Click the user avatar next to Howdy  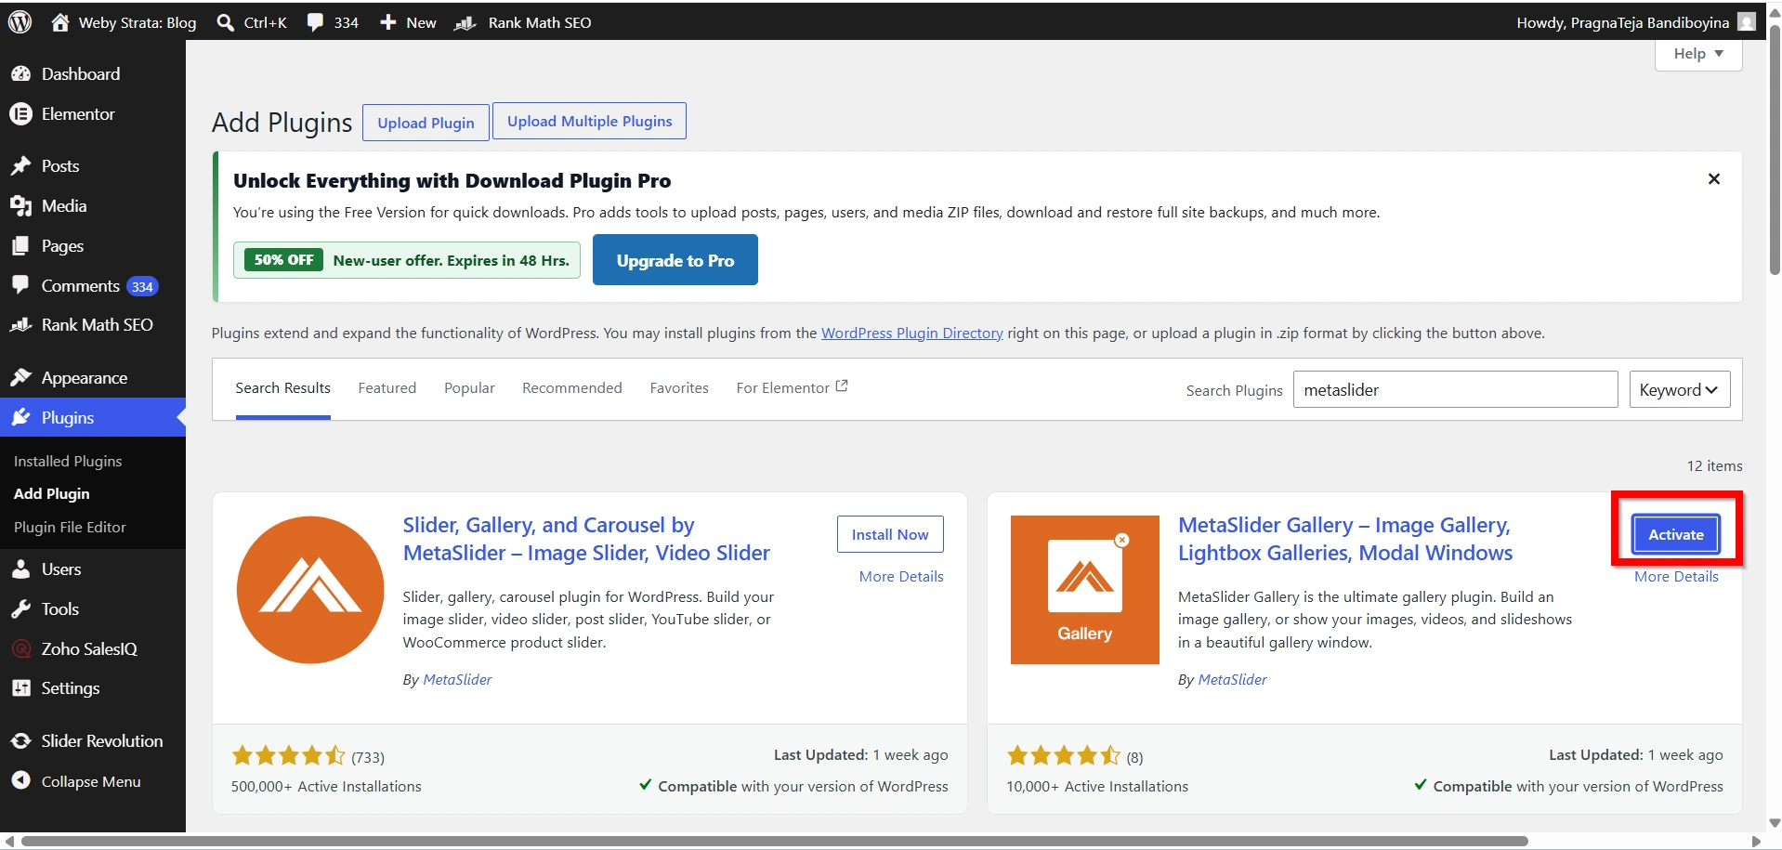1747,22
